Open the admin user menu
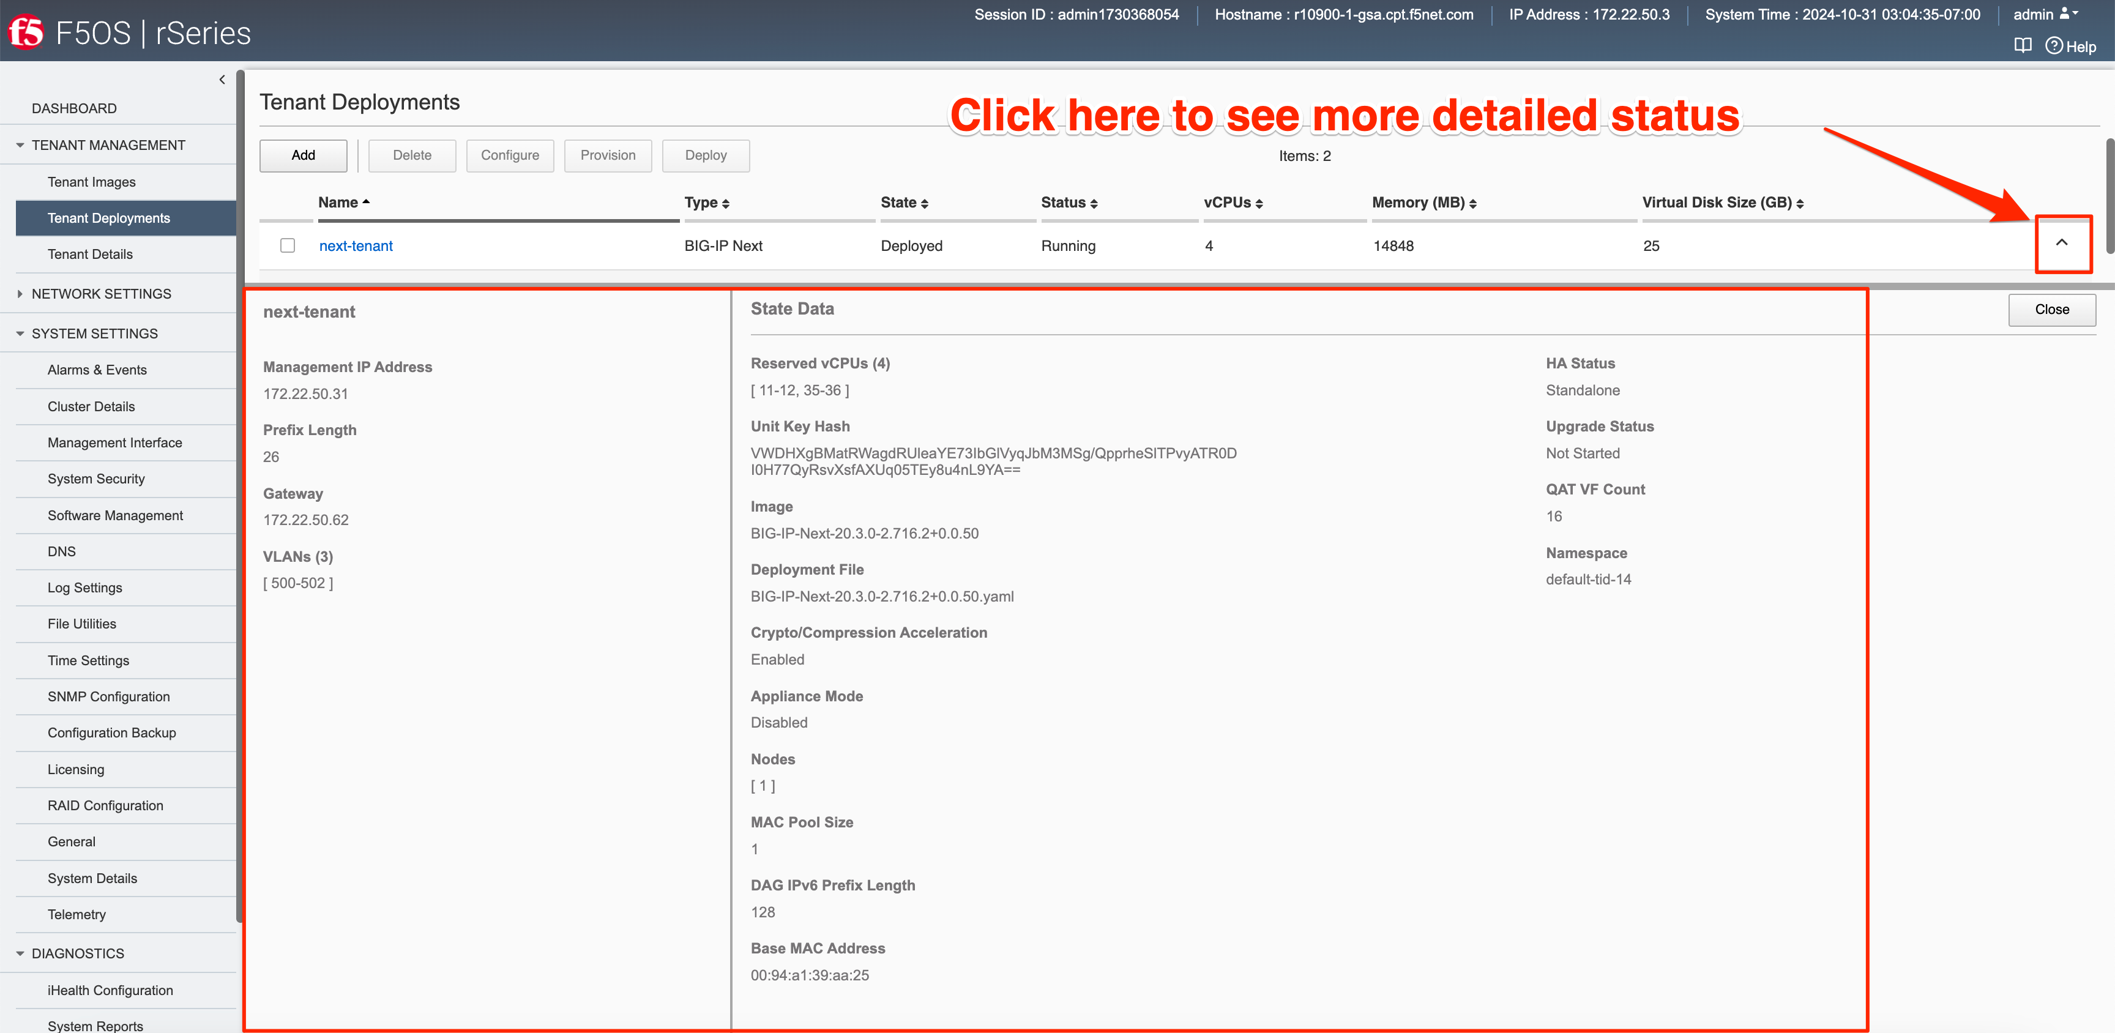 tap(2045, 14)
